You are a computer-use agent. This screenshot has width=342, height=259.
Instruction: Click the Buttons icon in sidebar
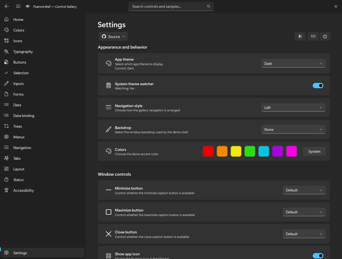pos(6,62)
